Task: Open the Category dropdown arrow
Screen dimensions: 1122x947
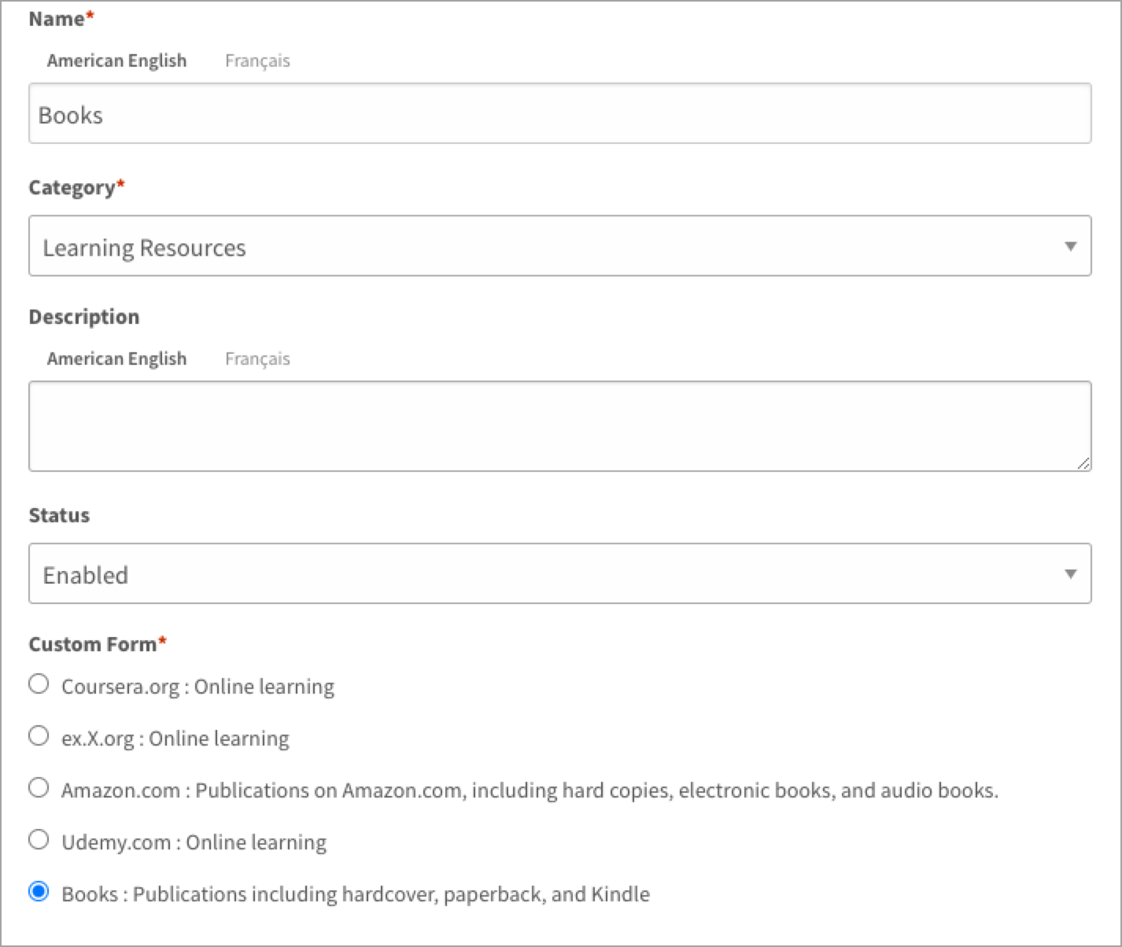Action: tap(1070, 246)
